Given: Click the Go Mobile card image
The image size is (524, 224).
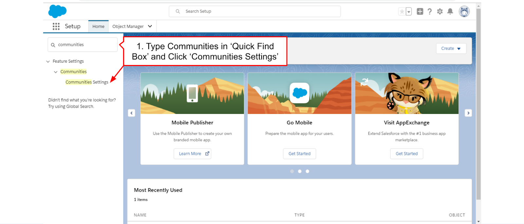Looking at the screenshot, I should (x=299, y=93).
